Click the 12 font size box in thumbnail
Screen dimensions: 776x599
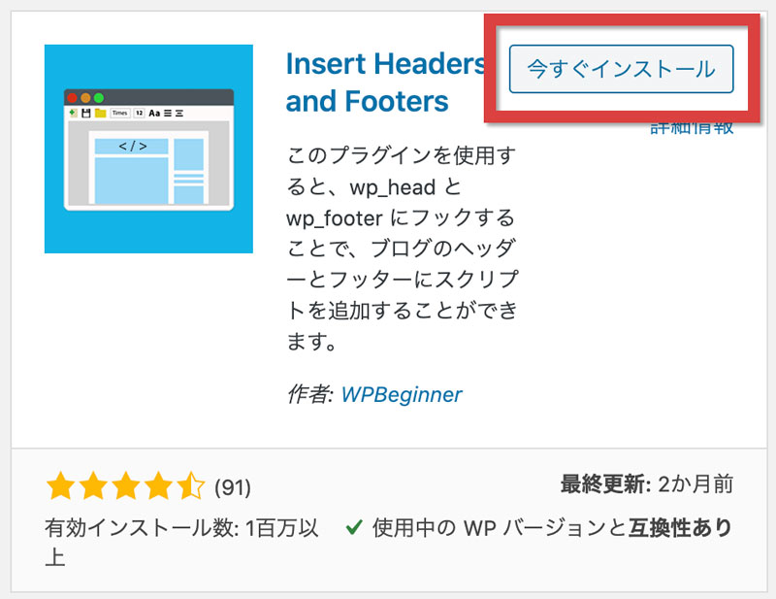(x=140, y=113)
